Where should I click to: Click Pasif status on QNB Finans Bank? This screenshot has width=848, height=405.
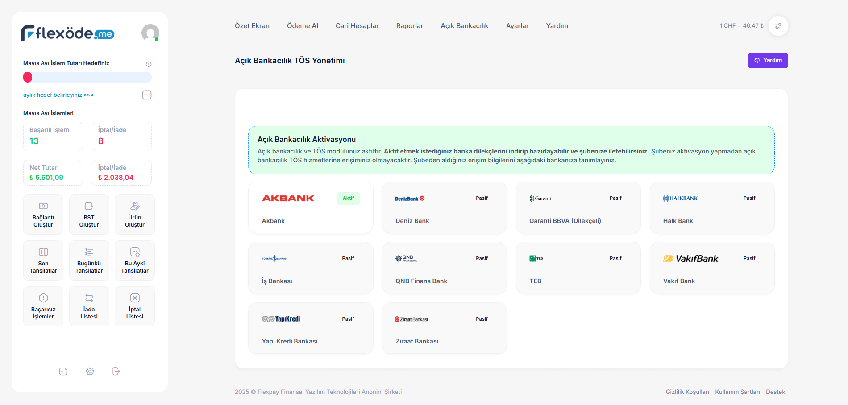click(482, 258)
